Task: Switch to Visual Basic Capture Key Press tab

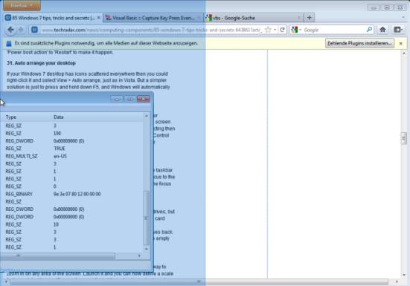Action: point(153,18)
